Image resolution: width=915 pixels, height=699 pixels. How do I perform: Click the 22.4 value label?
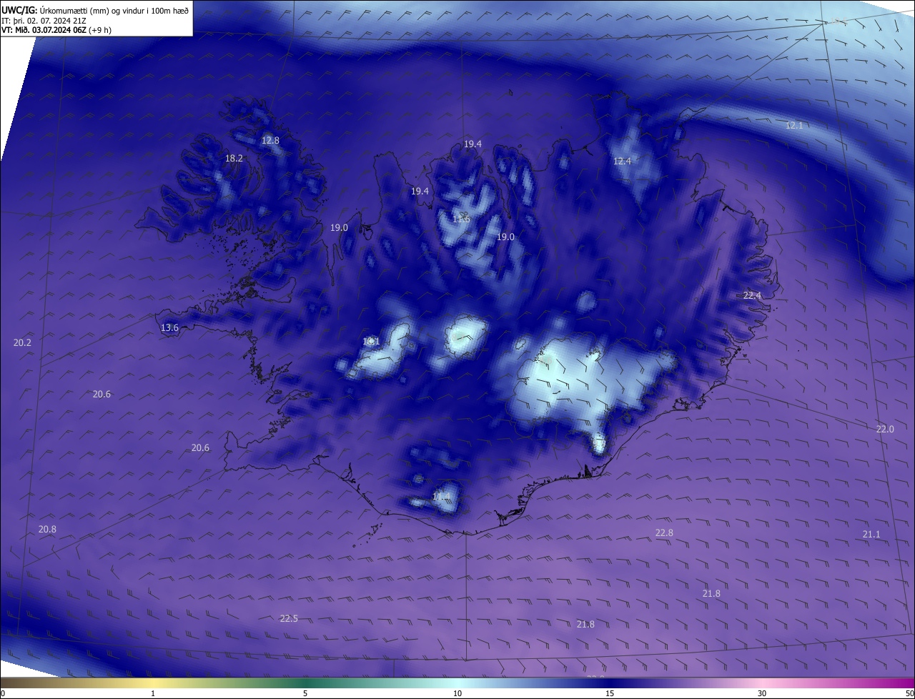click(x=752, y=295)
